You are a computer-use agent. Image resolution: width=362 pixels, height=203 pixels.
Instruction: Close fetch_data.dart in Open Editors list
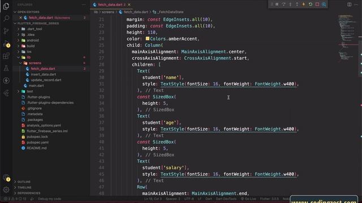20,17
